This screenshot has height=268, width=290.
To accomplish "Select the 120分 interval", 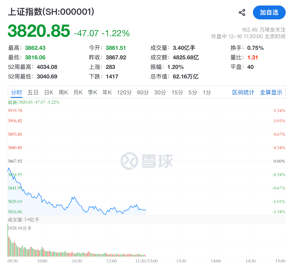I will click(124, 92).
